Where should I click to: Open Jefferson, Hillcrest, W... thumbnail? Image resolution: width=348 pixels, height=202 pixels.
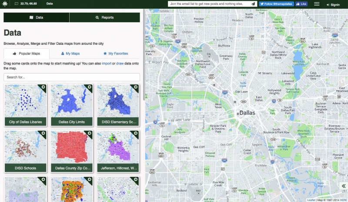click(x=118, y=147)
